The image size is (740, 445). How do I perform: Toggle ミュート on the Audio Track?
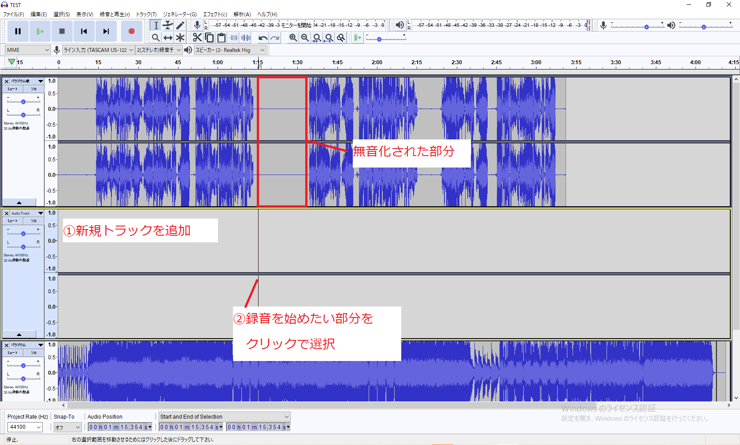tap(12, 221)
